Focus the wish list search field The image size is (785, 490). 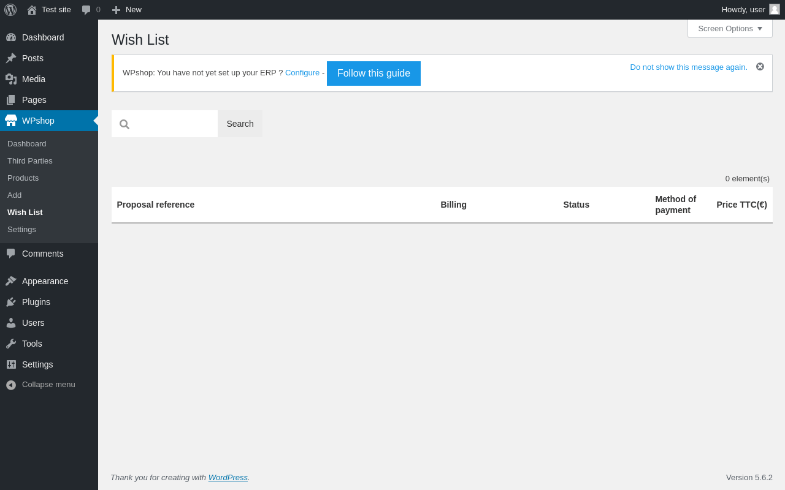coord(164,124)
